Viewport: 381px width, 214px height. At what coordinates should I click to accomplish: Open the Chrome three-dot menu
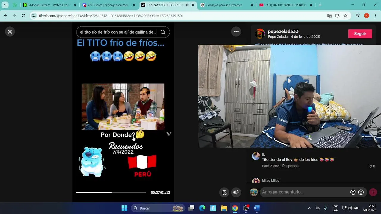[x=376, y=16]
